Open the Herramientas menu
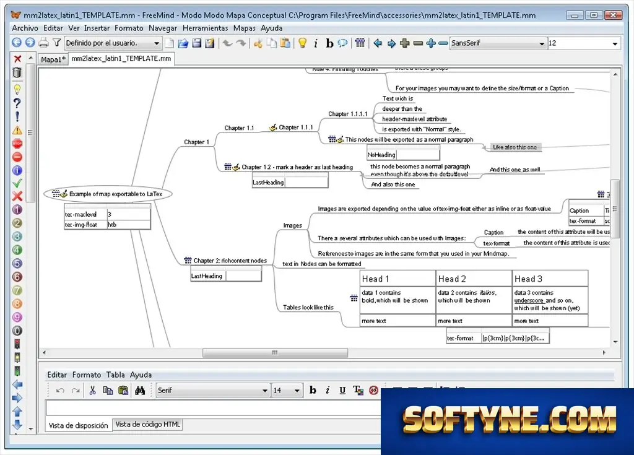The width and height of the screenshot is (634, 455). pyautogui.click(x=205, y=28)
